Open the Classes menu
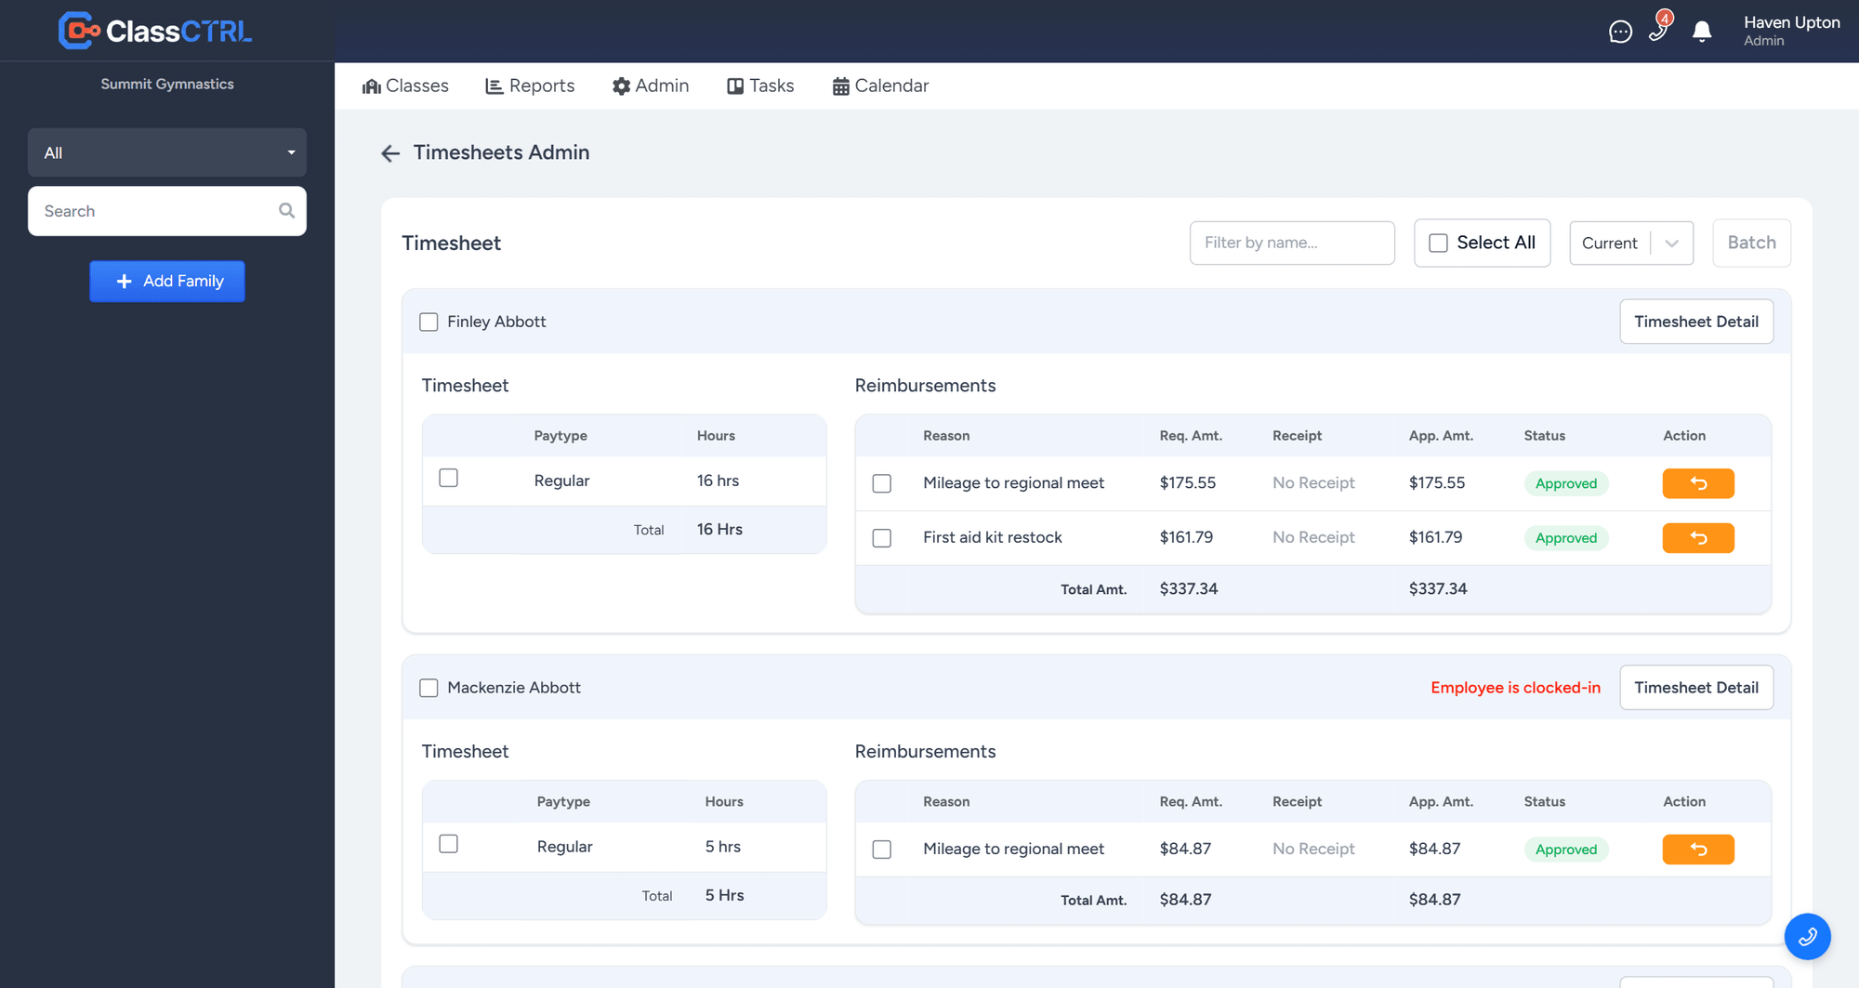The image size is (1859, 988). (x=405, y=86)
